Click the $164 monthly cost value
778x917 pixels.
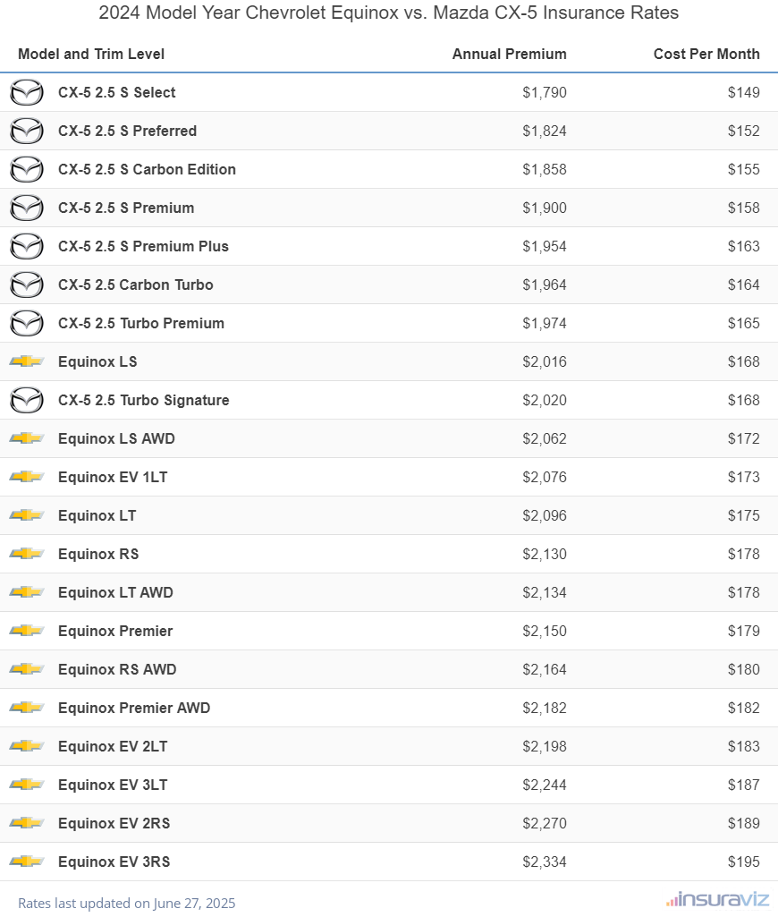pos(743,284)
